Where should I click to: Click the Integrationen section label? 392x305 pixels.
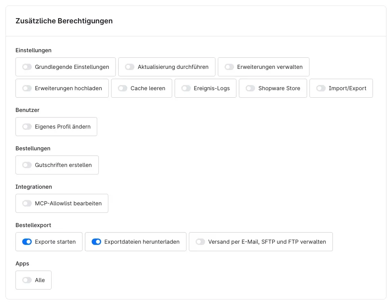pos(34,187)
